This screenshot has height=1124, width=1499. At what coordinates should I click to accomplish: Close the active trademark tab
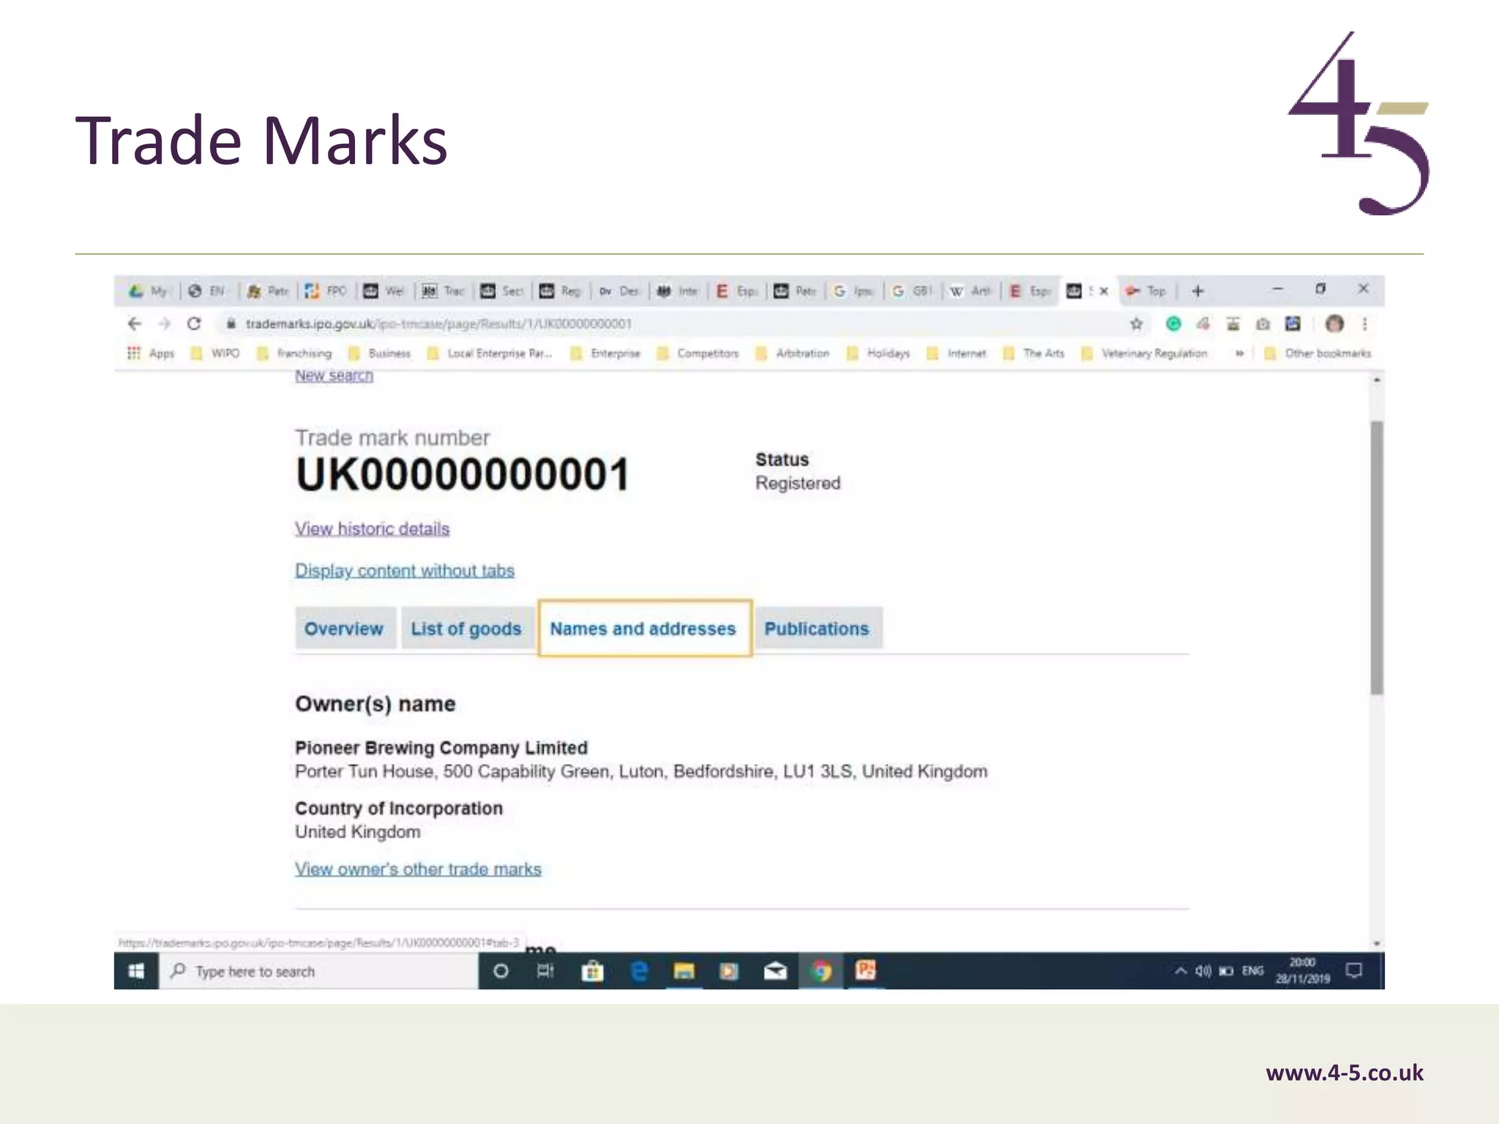pyautogui.click(x=1104, y=291)
